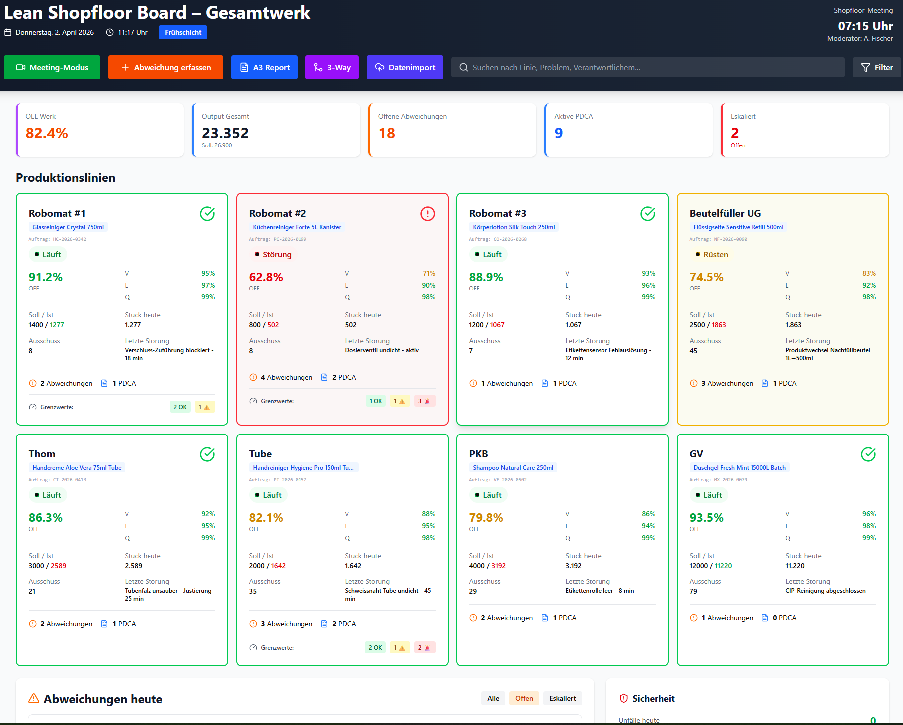This screenshot has height=725, width=903.
Task: Click the search field for lines and problems
Action: tap(647, 67)
